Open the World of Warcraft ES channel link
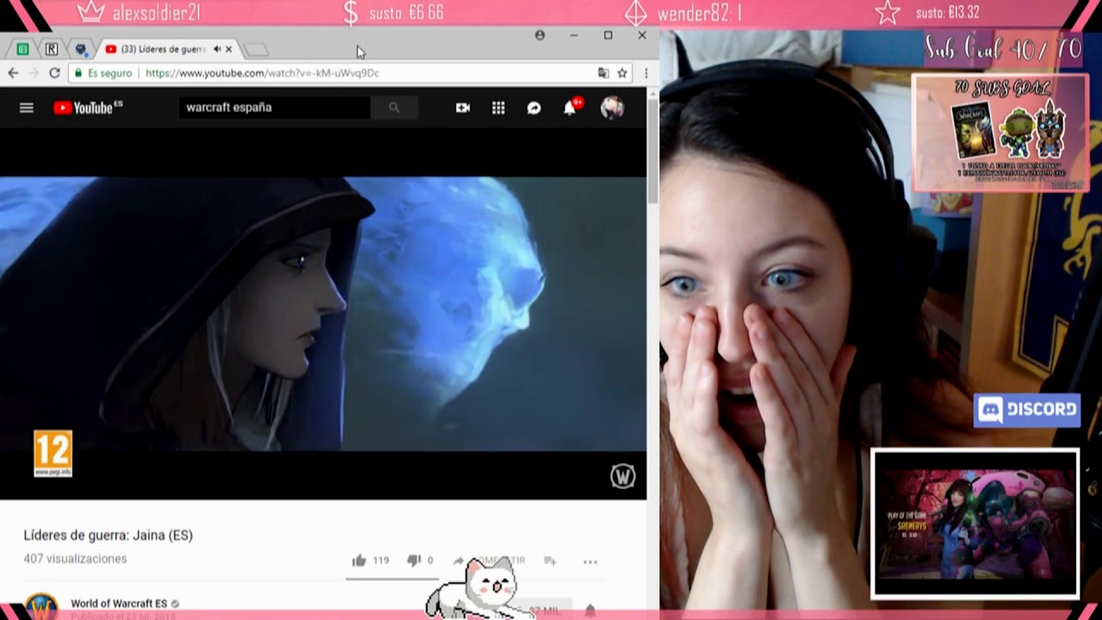Image resolution: width=1102 pixels, height=620 pixels. coord(119,604)
